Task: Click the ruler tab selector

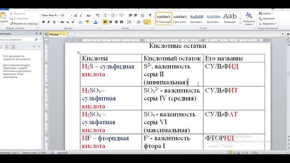Action: pos(46,40)
